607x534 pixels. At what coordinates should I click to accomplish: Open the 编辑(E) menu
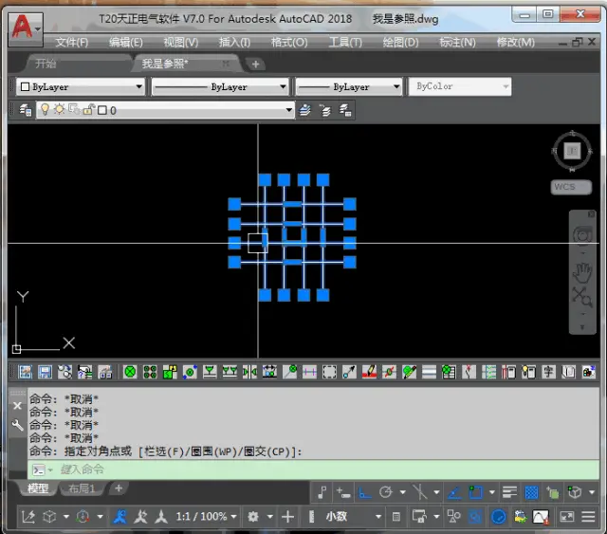click(x=126, y=42)
